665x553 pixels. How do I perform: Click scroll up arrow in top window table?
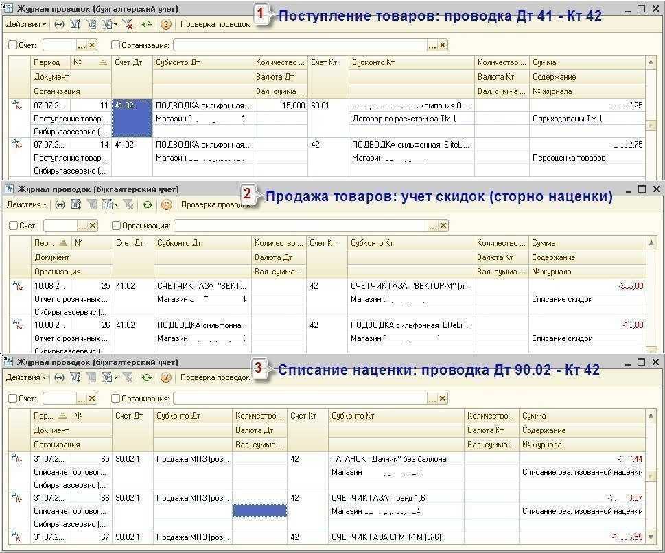pyautogui.click(x=651, y=62)
